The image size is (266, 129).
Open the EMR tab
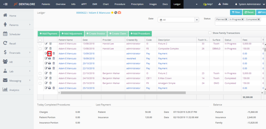point(95,4)
